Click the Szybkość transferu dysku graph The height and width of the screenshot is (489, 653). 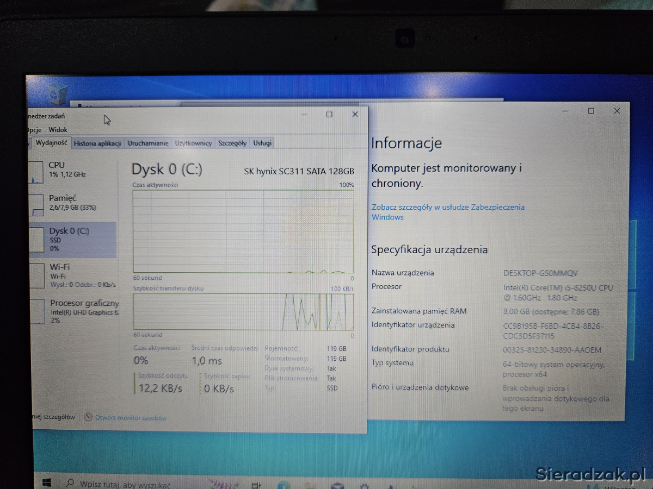click(x=243, y=312)
